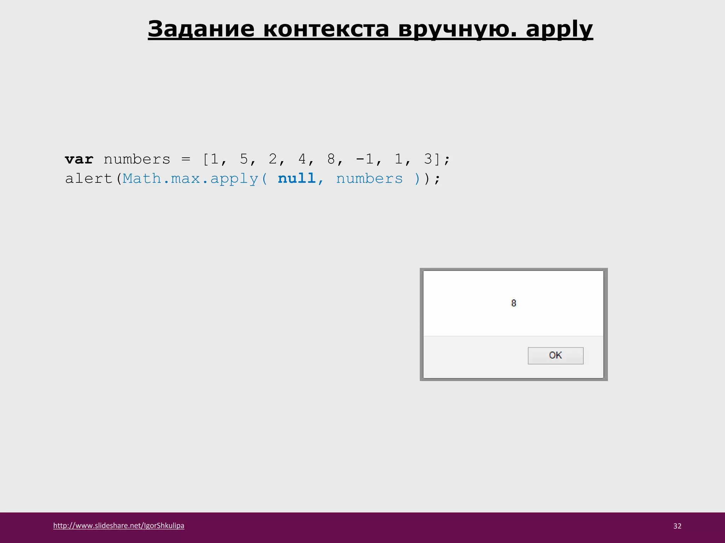Click the "var numbers = [1, 5, 2, 4, 8, -1, 1, 3];" code line
The height and width of the screenshot is (543, 725).
pyautogui.click(x=257, y=159)
